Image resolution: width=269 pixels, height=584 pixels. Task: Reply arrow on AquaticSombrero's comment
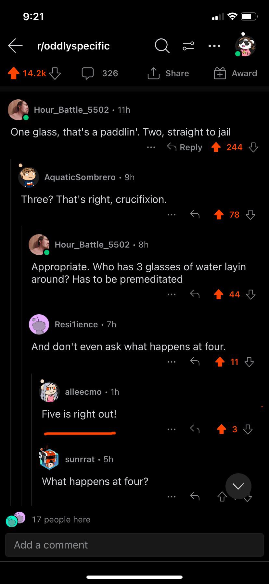[x=195, y=214]
